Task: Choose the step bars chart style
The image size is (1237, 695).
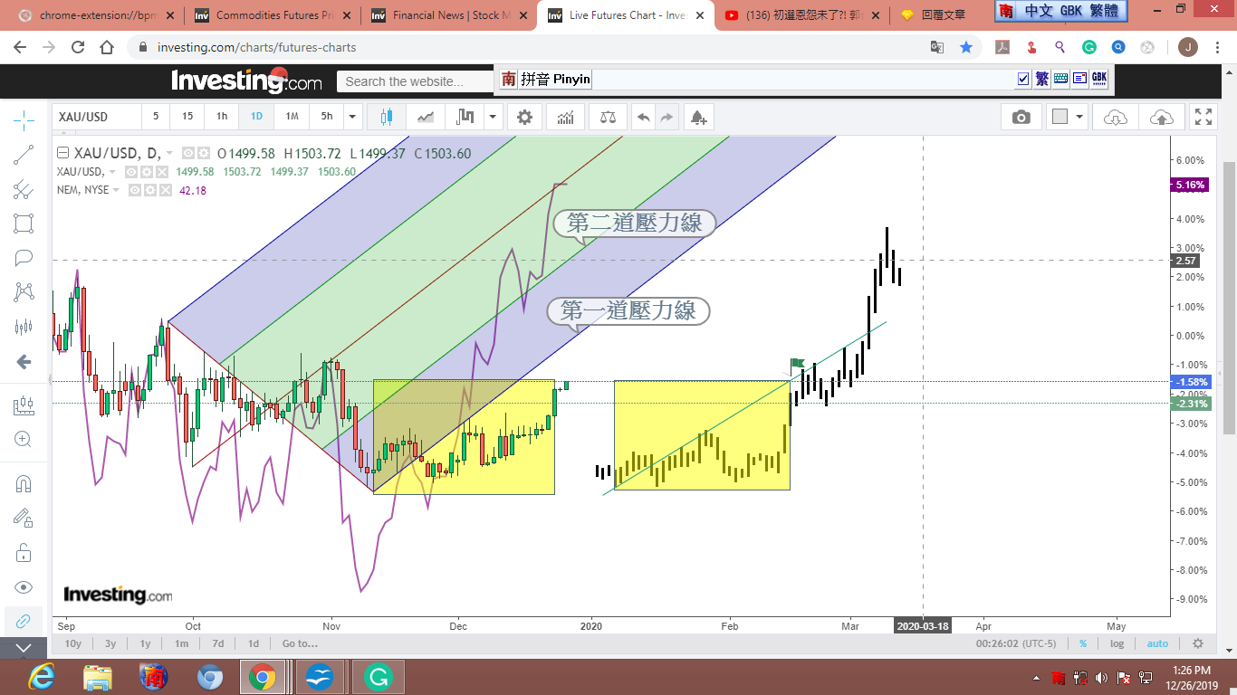Action: pos(465,117)
